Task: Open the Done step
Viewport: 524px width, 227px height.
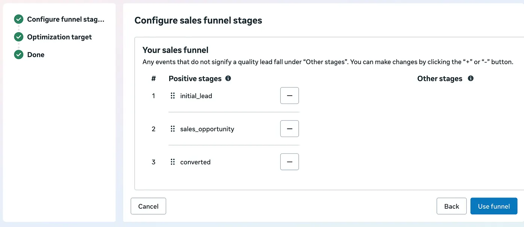Action: [36, 55]
